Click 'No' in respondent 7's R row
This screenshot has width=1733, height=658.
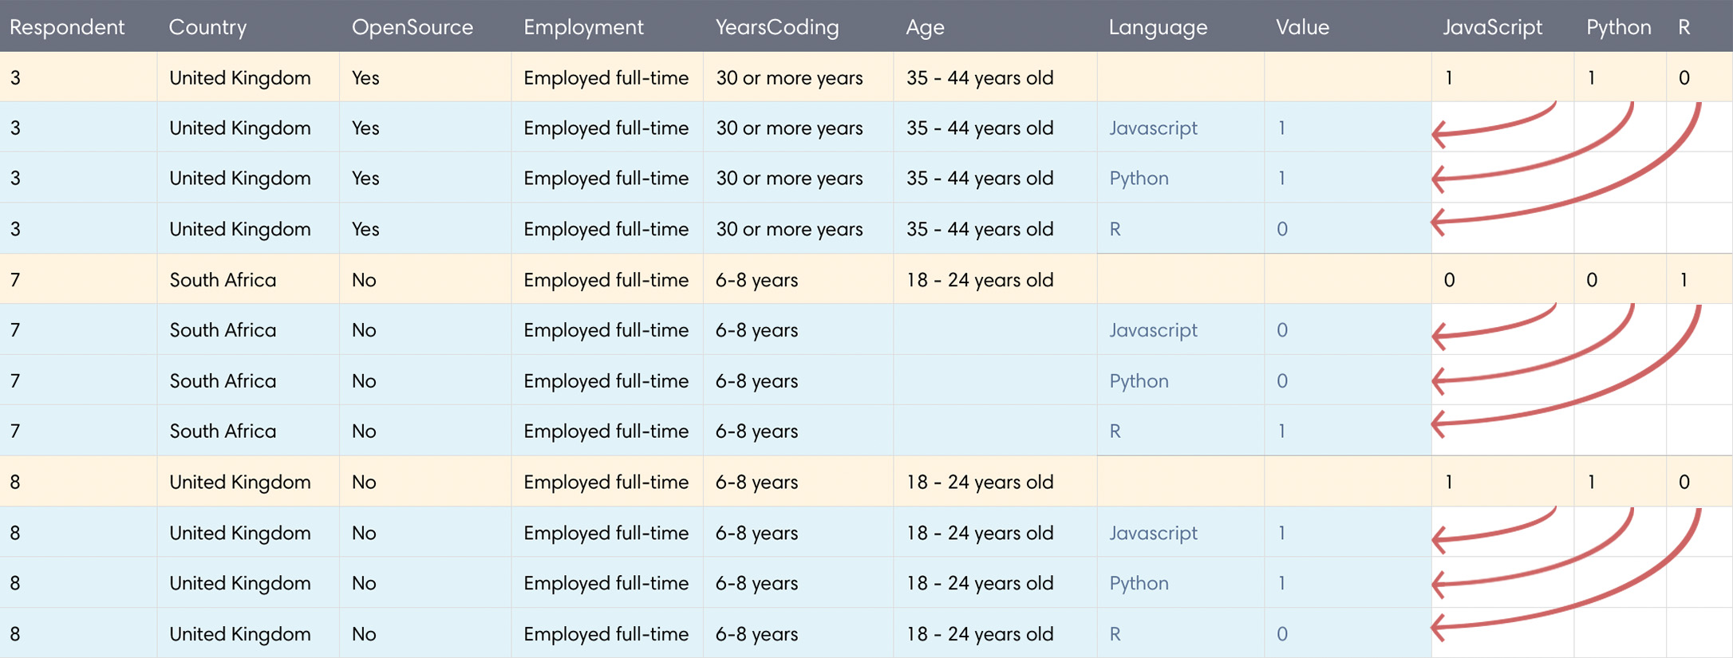(x=364, y=431)
